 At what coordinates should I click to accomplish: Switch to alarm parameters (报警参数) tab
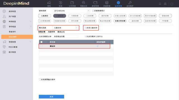[42, 32]
